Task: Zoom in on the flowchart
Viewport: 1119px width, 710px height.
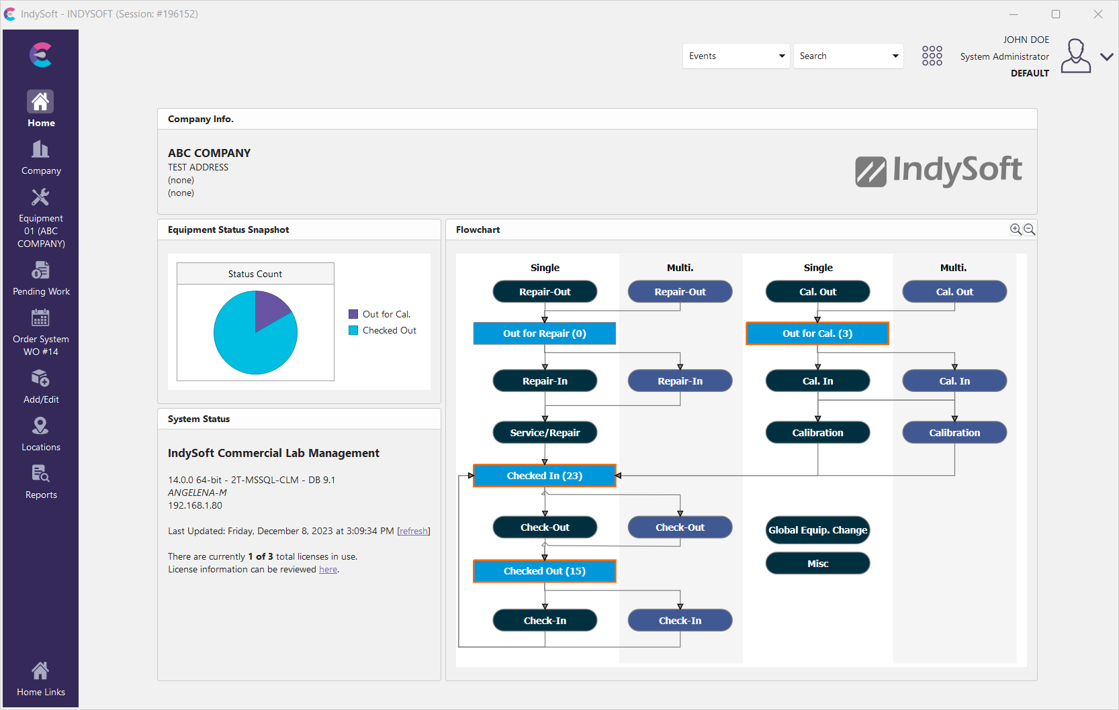Action: [1016, 230]
